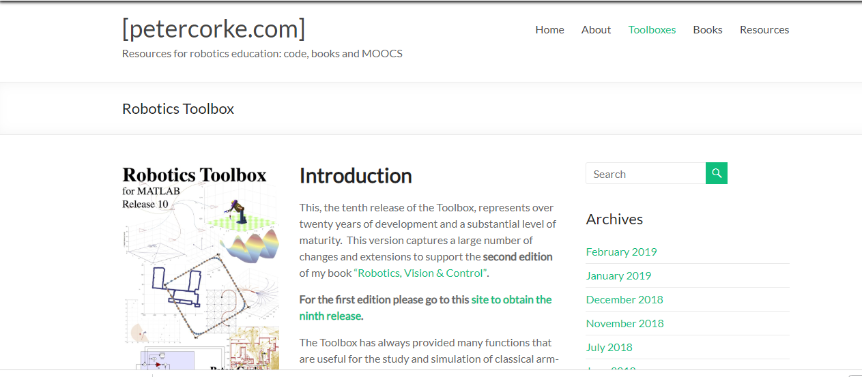The width and height of the screenshot is (862, 377).
Task: Open the February 2019 archive
Action: coord(621,252)
